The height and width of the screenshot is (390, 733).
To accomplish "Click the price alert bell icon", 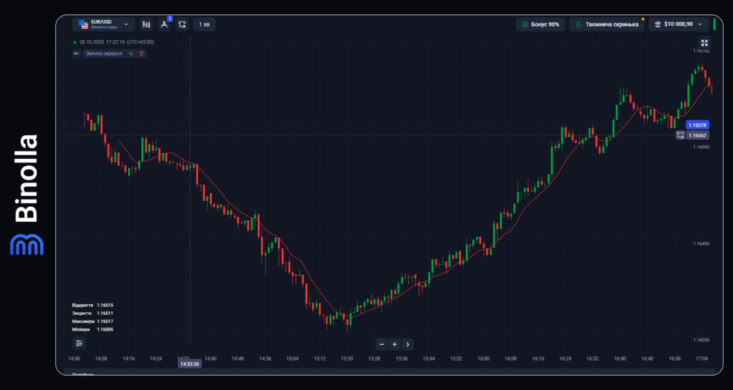I will click(182, 24).
